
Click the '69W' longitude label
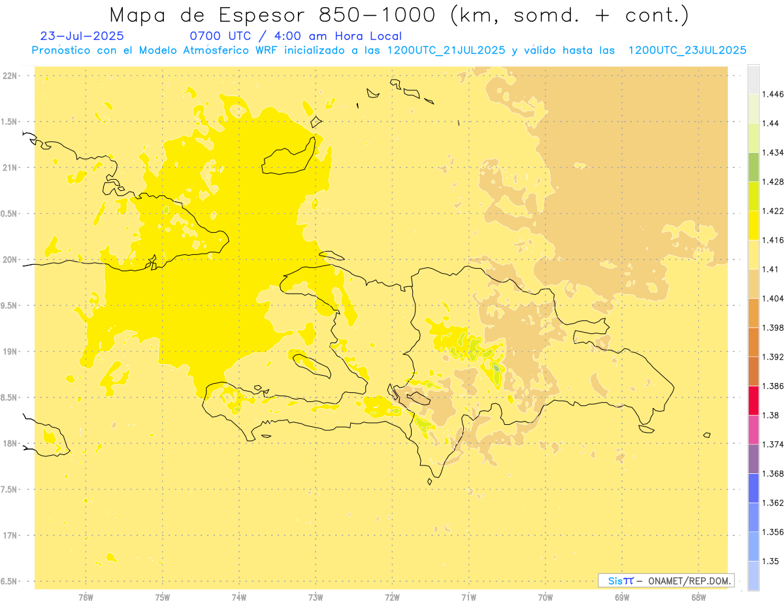coord(622,598)
